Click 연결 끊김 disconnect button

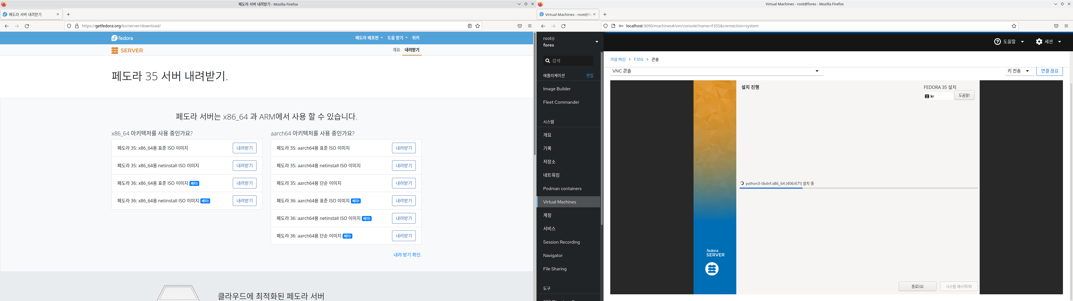(x=1049, y=71)
